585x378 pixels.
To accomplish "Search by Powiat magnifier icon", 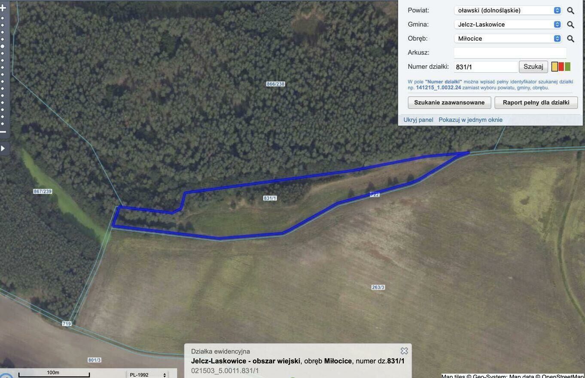I will click(x=570, y=11).
